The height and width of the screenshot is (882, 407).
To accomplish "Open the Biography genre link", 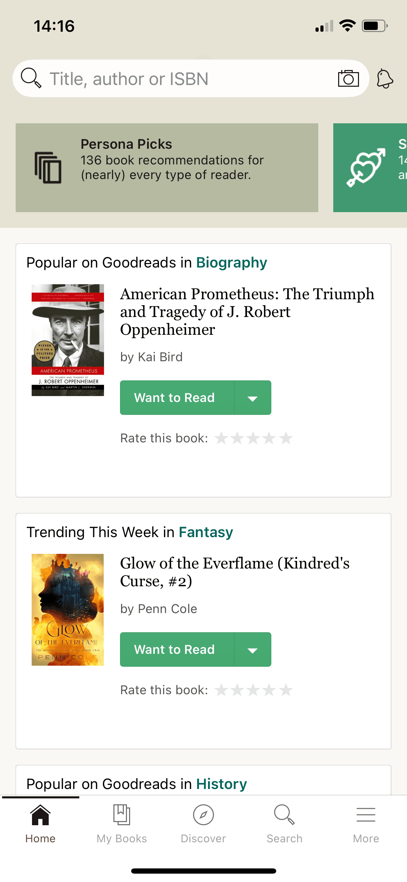I will coord(231,263).
